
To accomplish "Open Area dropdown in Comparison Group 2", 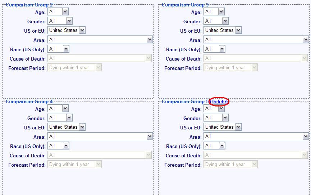I will tap(100, 40).
